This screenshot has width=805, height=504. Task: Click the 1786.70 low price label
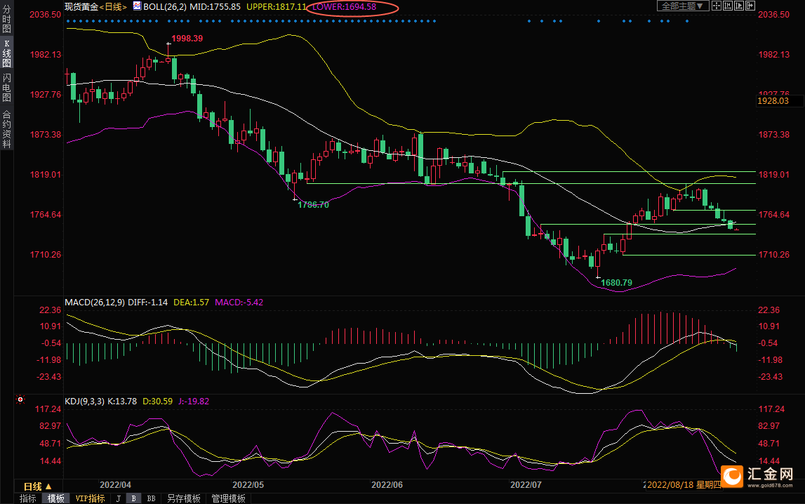click(x=313, y=205)
